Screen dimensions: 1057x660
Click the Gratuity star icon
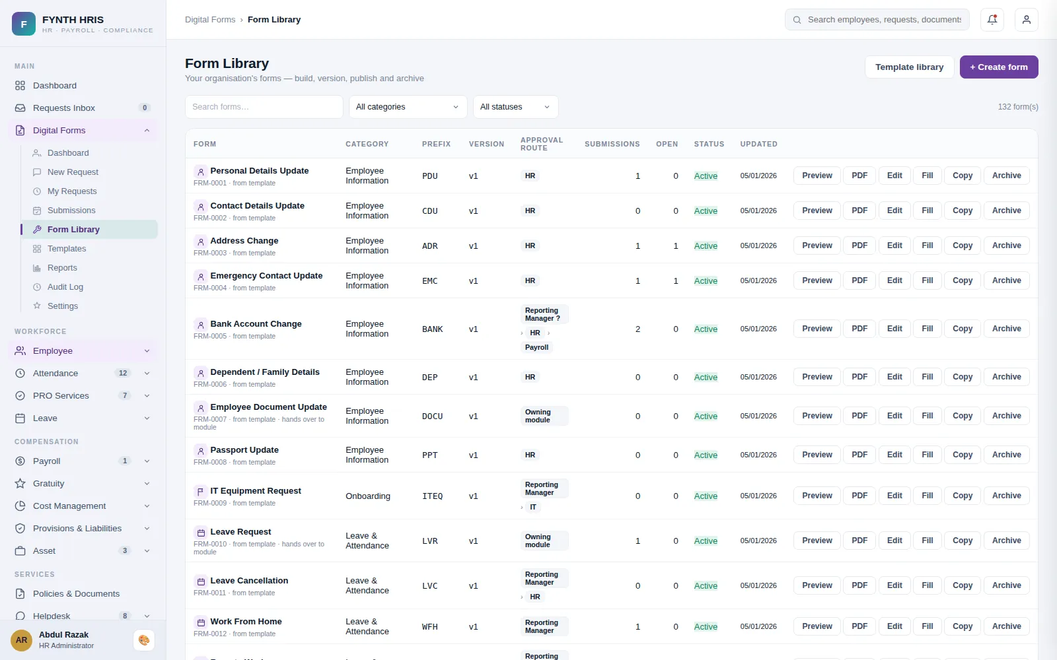20,484
